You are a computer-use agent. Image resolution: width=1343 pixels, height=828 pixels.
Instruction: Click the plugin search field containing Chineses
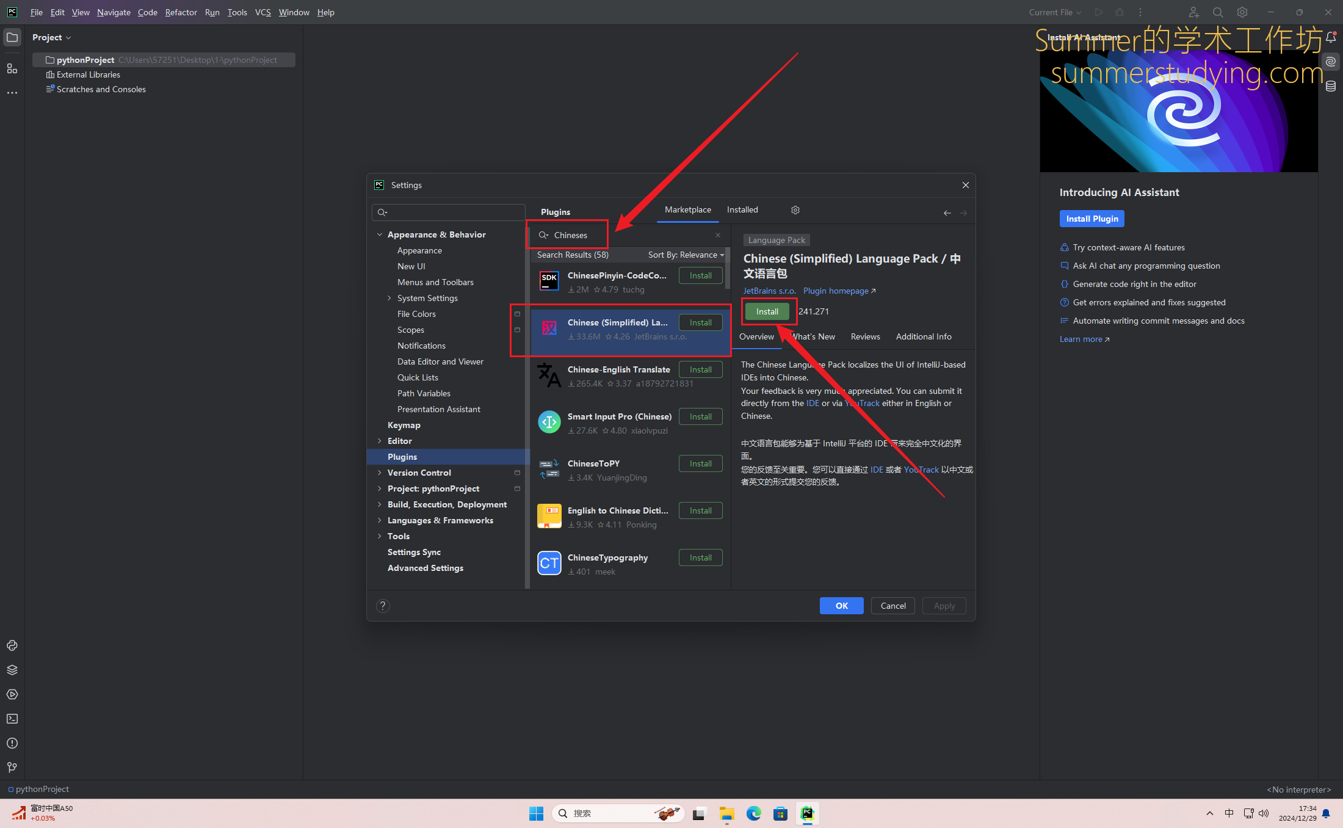(x=629, y=235)
